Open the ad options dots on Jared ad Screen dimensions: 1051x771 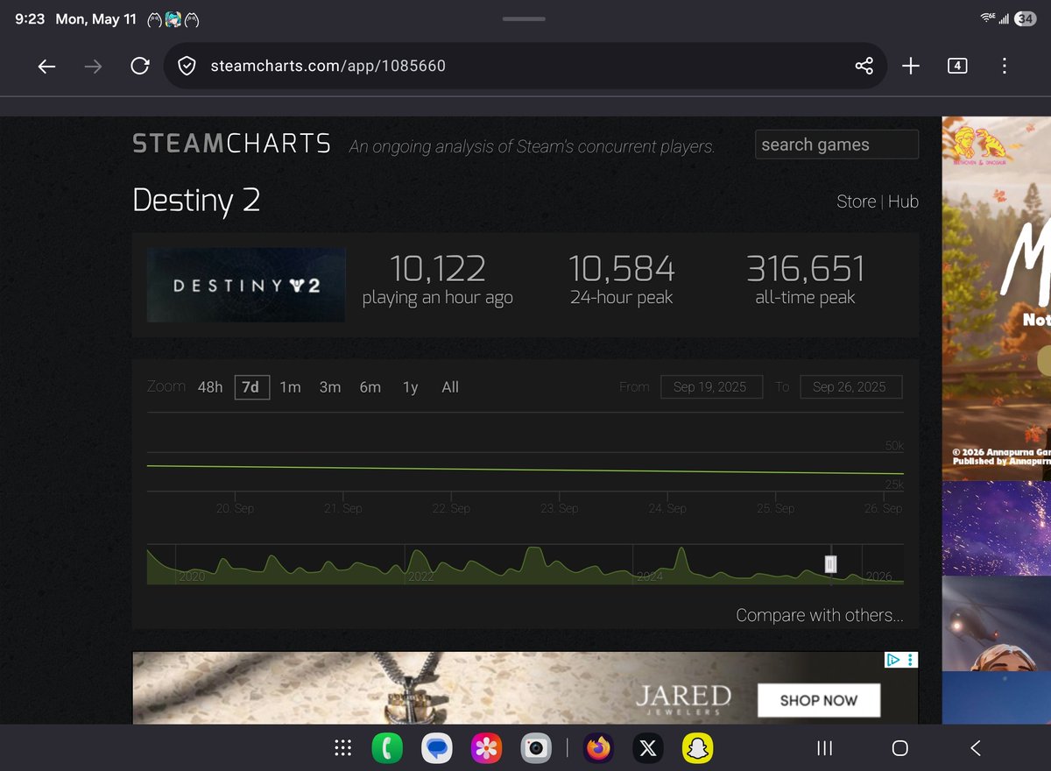911,660
